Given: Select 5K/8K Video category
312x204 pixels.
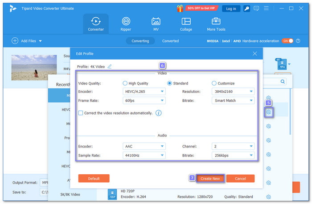Looking at the screenshot, I should (x=70, y=195).
